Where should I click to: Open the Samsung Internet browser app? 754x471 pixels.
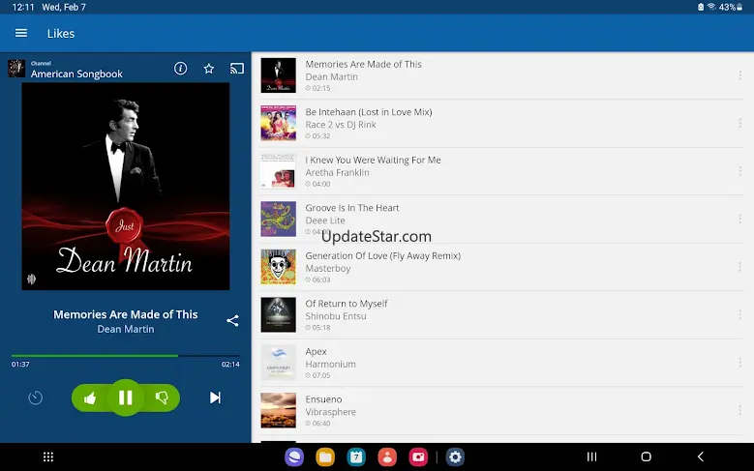pyautogui.click(x=294, y=456)
